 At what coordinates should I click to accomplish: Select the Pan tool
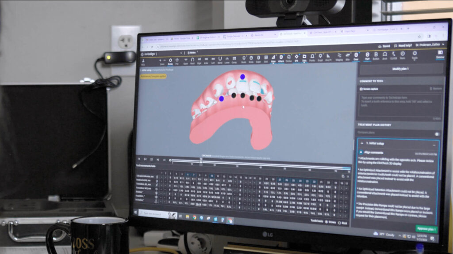tap(177, 59)
